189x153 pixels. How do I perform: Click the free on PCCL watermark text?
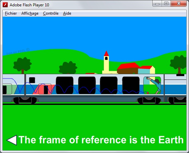(x=18, y=51)
